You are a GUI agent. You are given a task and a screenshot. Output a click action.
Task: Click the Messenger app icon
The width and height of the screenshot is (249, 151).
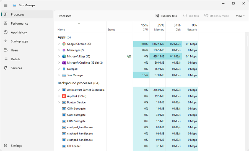64,50
